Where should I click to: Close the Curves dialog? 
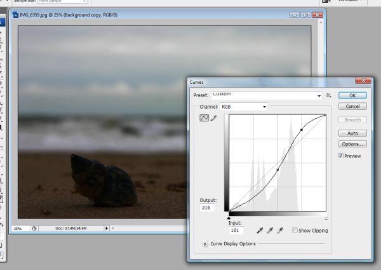coord(363,81)
